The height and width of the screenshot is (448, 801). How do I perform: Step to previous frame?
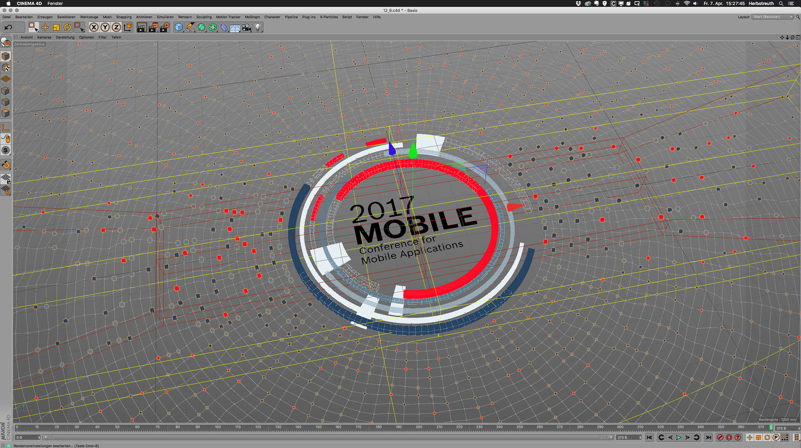point(670,438)
